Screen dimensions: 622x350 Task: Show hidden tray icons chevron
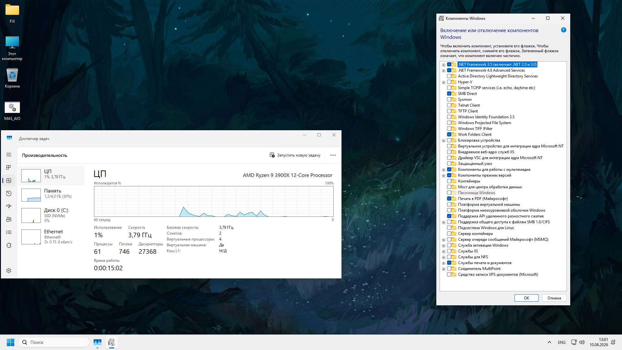(549, 342)
